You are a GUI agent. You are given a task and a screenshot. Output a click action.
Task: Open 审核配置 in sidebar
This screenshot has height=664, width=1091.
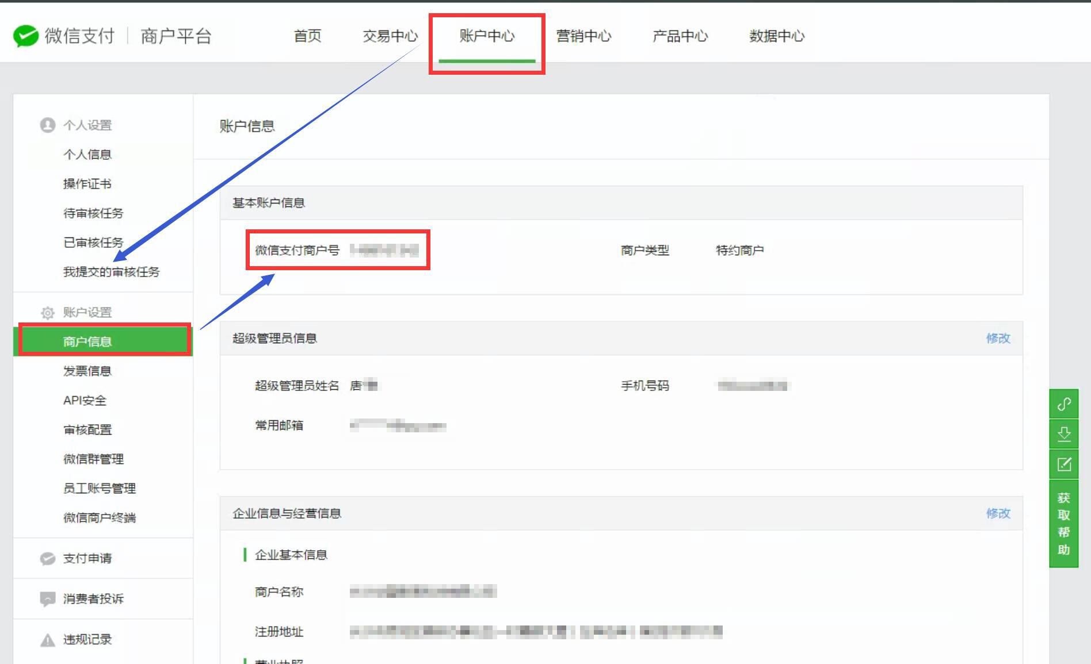[x=87, y=429]
